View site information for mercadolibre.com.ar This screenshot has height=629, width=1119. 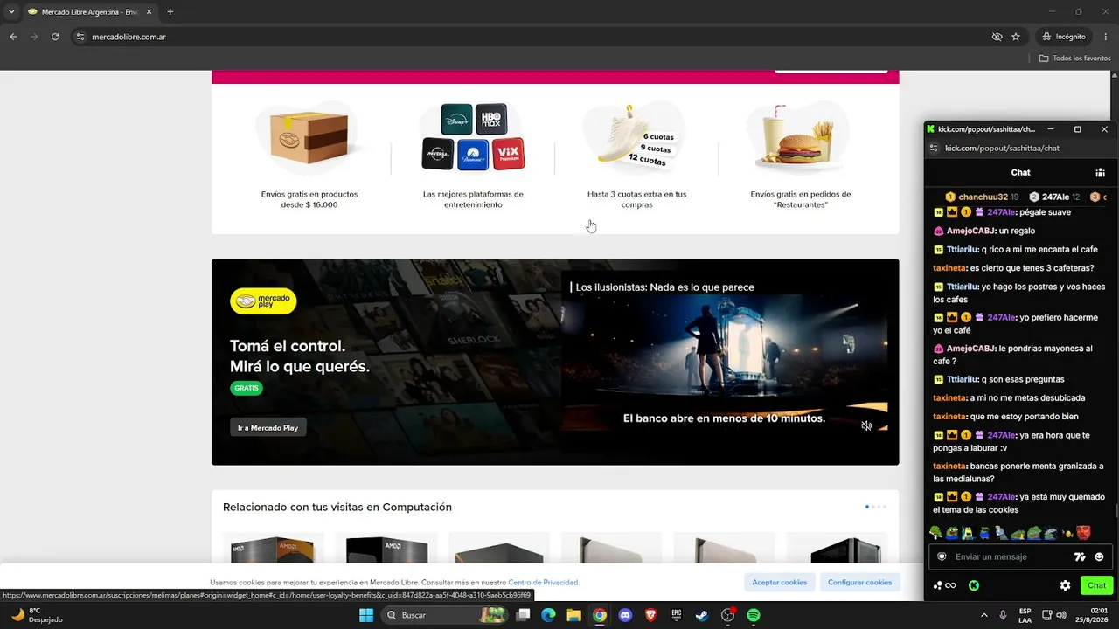pyautogui.click(x=80, y=37)
